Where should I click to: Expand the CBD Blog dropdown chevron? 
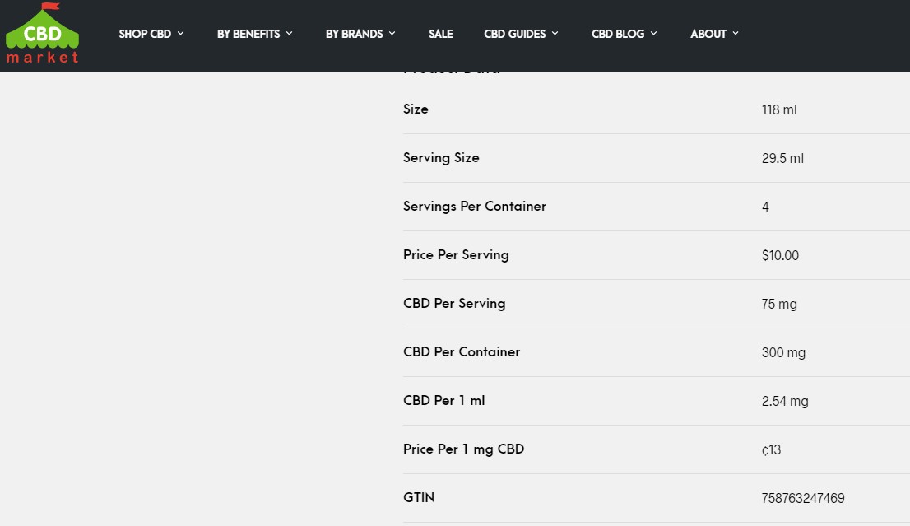tap(653, 34)
